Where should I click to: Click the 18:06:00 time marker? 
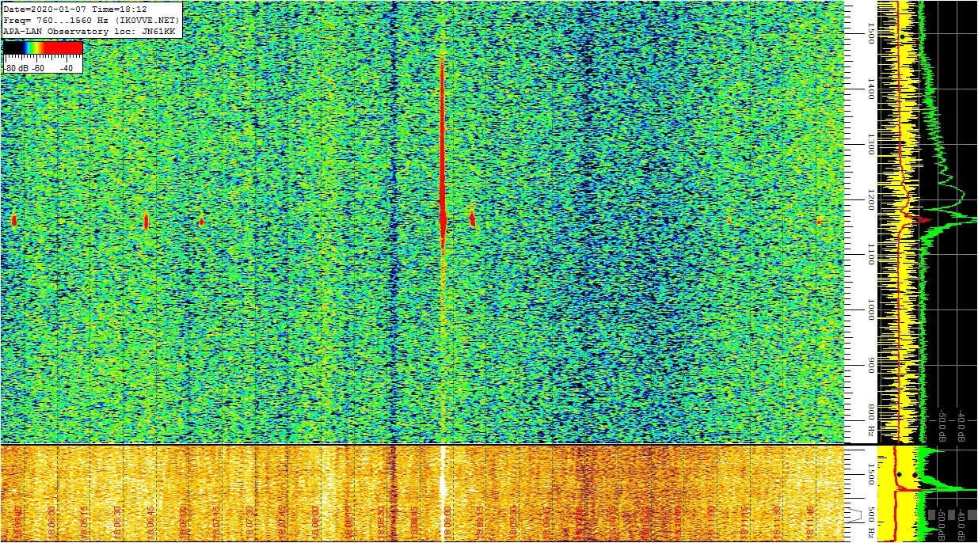click(51, 522)
